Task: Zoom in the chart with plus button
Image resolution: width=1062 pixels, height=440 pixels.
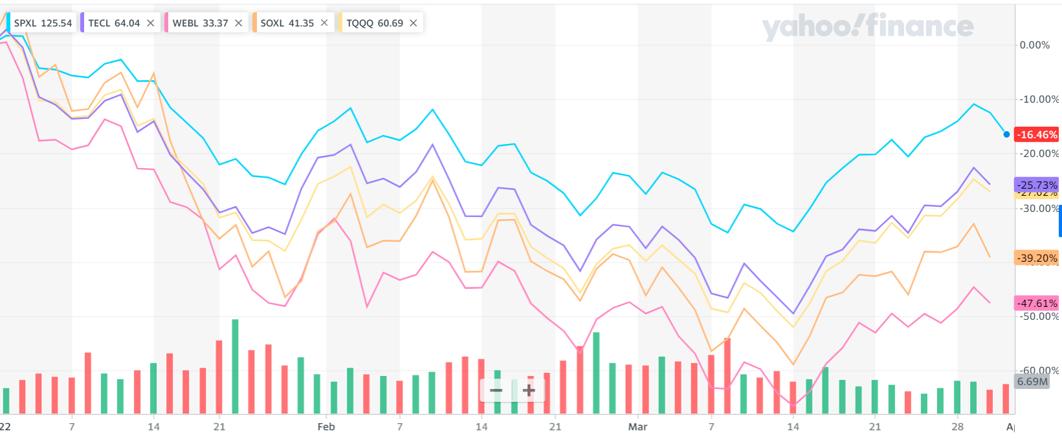Action: coord(529,390)
